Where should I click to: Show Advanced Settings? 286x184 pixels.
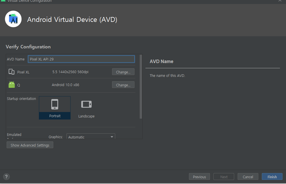[30, 145]
